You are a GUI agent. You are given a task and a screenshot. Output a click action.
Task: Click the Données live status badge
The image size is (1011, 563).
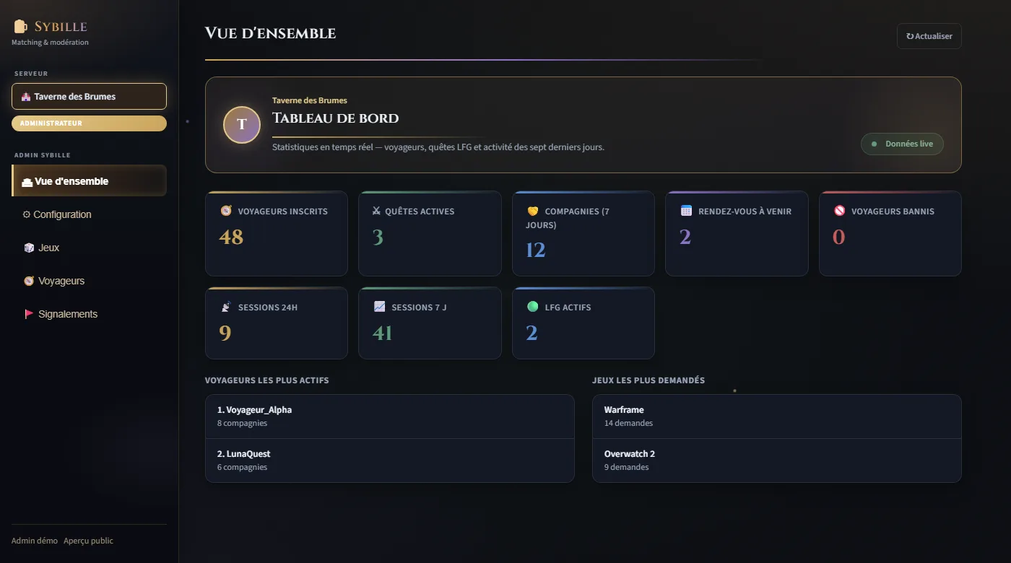click(902, 144)
